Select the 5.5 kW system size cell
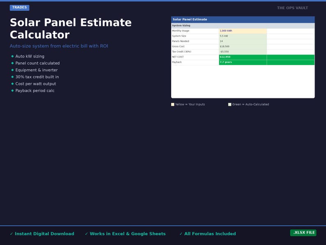The height and width of the screenshot is (245, 326). tap(243, 36)
